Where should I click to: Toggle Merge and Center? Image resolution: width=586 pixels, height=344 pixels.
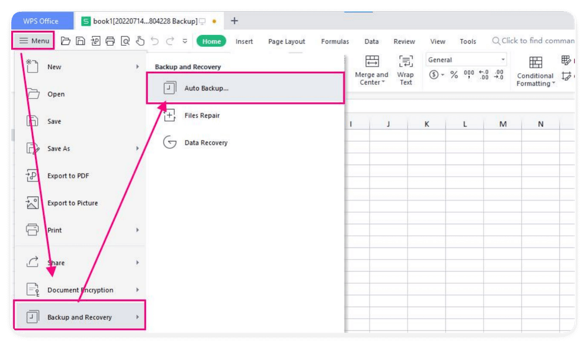pyautogui.click(x=371, y=69)
